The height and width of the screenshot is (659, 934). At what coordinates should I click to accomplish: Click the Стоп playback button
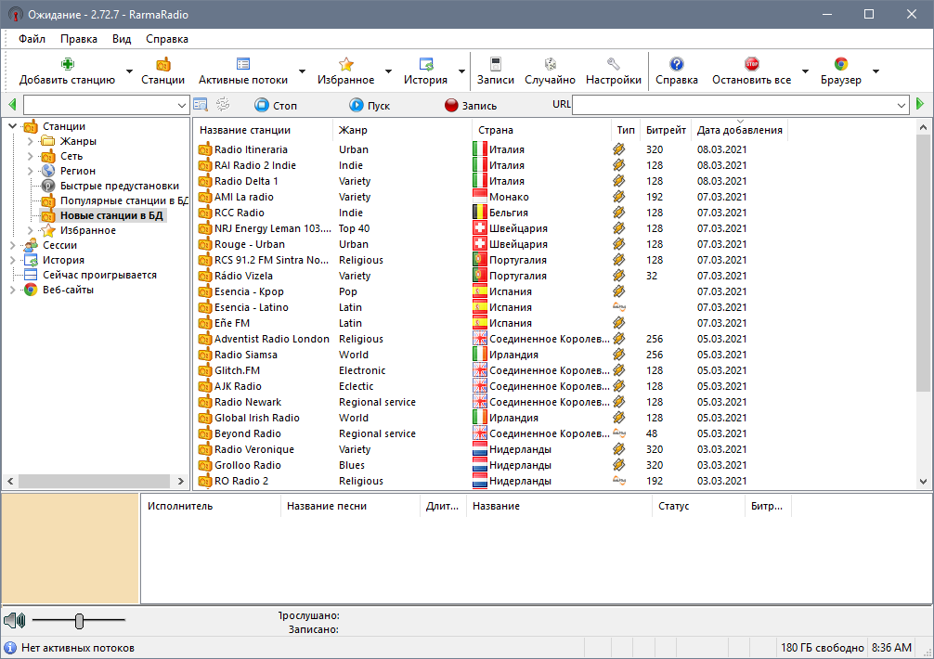coord(275,106)
